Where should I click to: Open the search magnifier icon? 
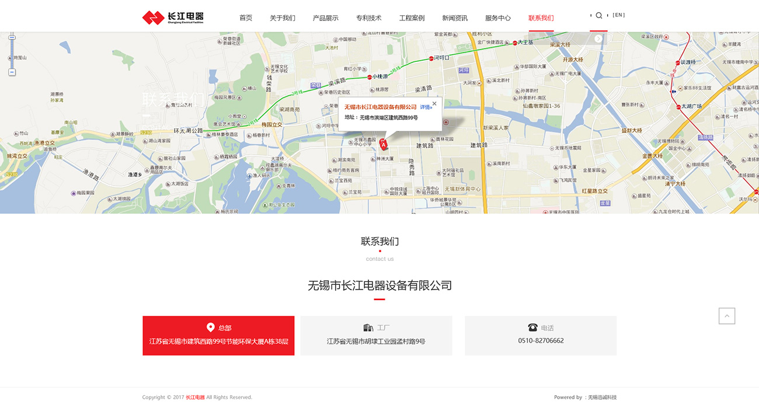(598, 16)
